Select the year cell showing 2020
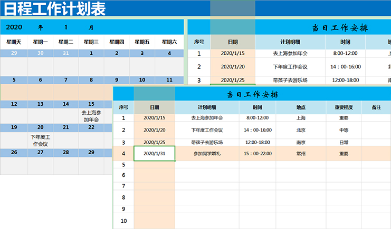The width and height of the screenshot is (391, 229). (x=14, y=27)
